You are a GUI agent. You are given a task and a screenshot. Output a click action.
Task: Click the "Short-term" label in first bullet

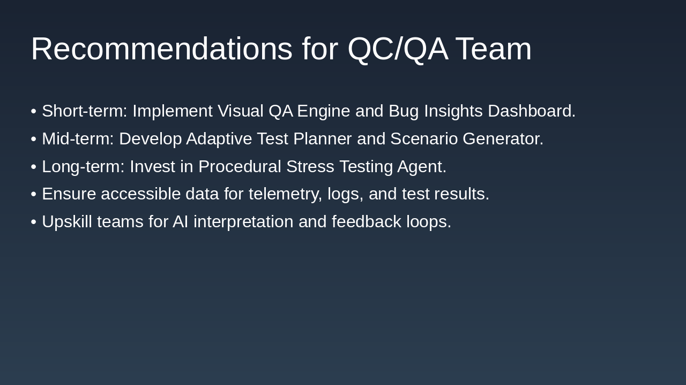[84, 111]
